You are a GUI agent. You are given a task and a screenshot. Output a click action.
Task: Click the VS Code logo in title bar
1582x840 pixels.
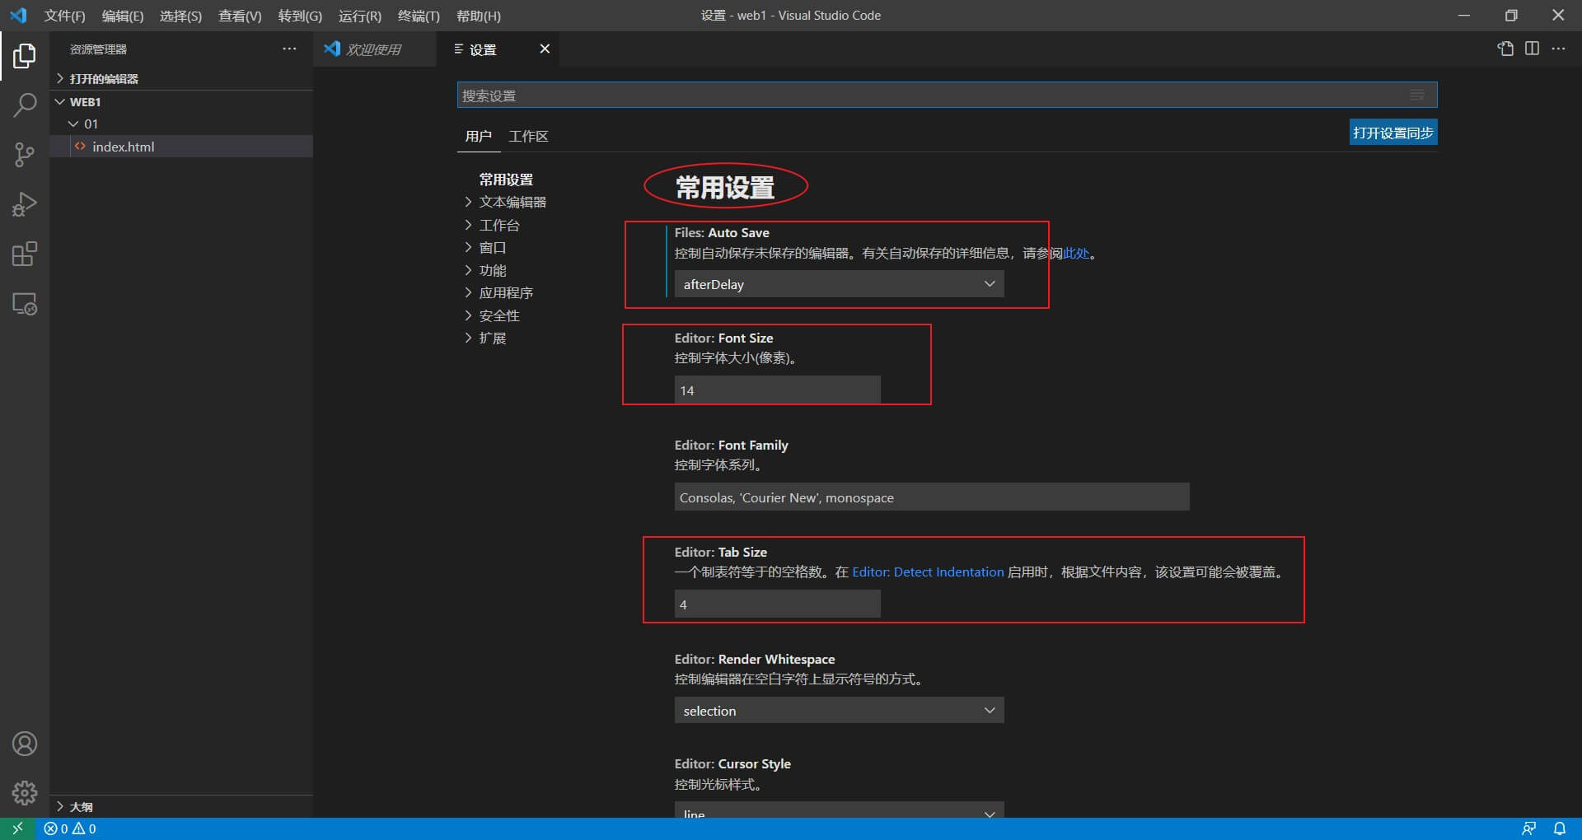[x=18, y=16]
